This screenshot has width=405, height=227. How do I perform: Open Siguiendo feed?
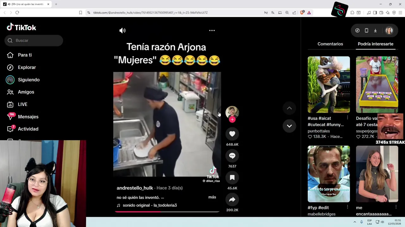pos(29,80)
